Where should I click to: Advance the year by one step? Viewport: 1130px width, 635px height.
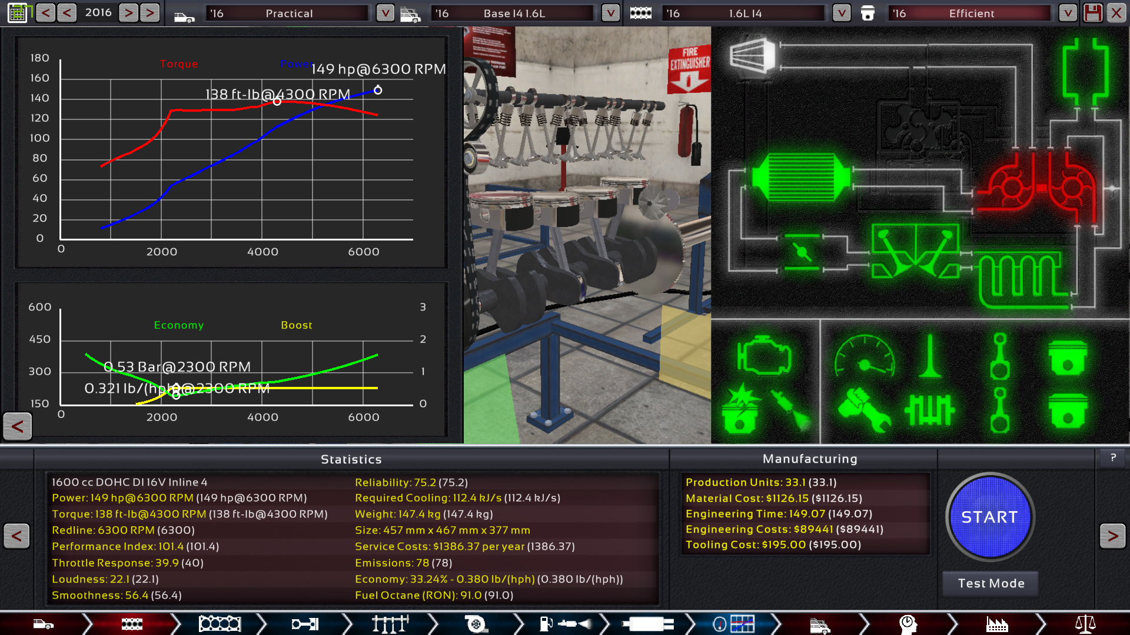tap(128, 12)
